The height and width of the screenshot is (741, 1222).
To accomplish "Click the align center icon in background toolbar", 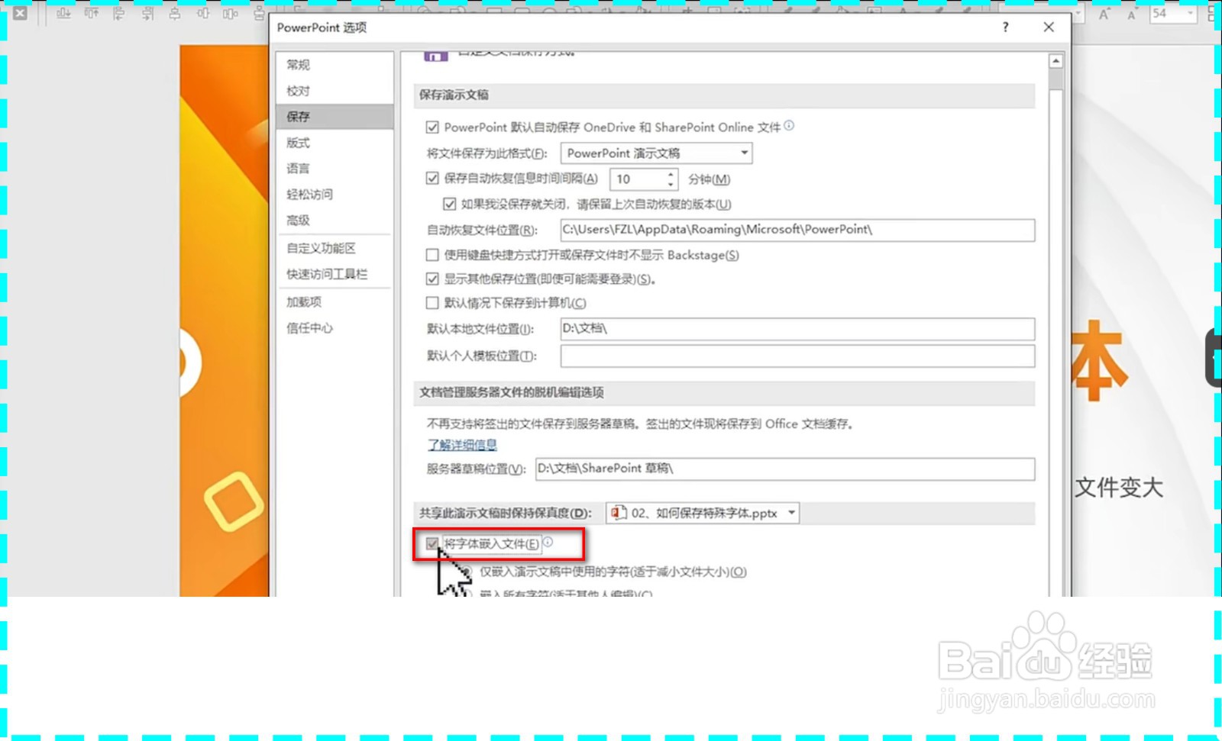I will pyautogui.click(x=175, y=13).
